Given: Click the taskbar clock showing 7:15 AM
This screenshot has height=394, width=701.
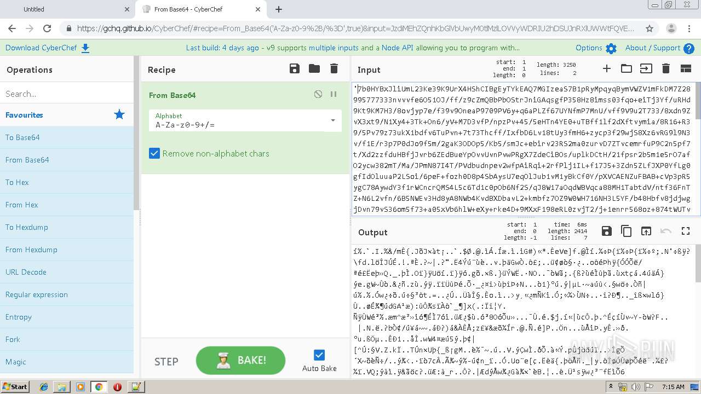Looking at the screenshot, I should [673, 386].
